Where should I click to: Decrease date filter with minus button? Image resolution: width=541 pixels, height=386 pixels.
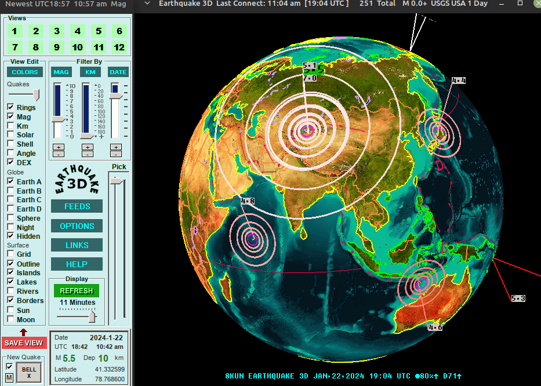pyautogui.click(x=116, y=154)
